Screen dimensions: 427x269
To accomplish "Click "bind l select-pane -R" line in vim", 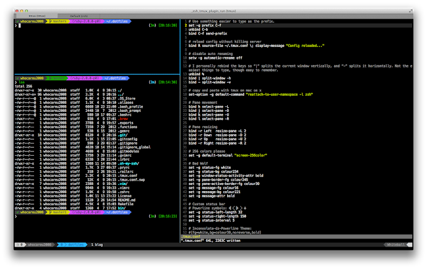I will [209, 119].
